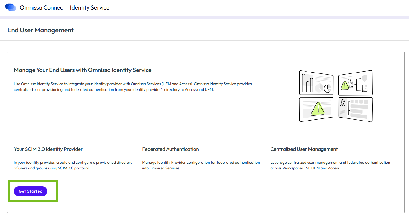Click the "End User Management" page heading
409x218 pixels.
click(x=41, y=30)
